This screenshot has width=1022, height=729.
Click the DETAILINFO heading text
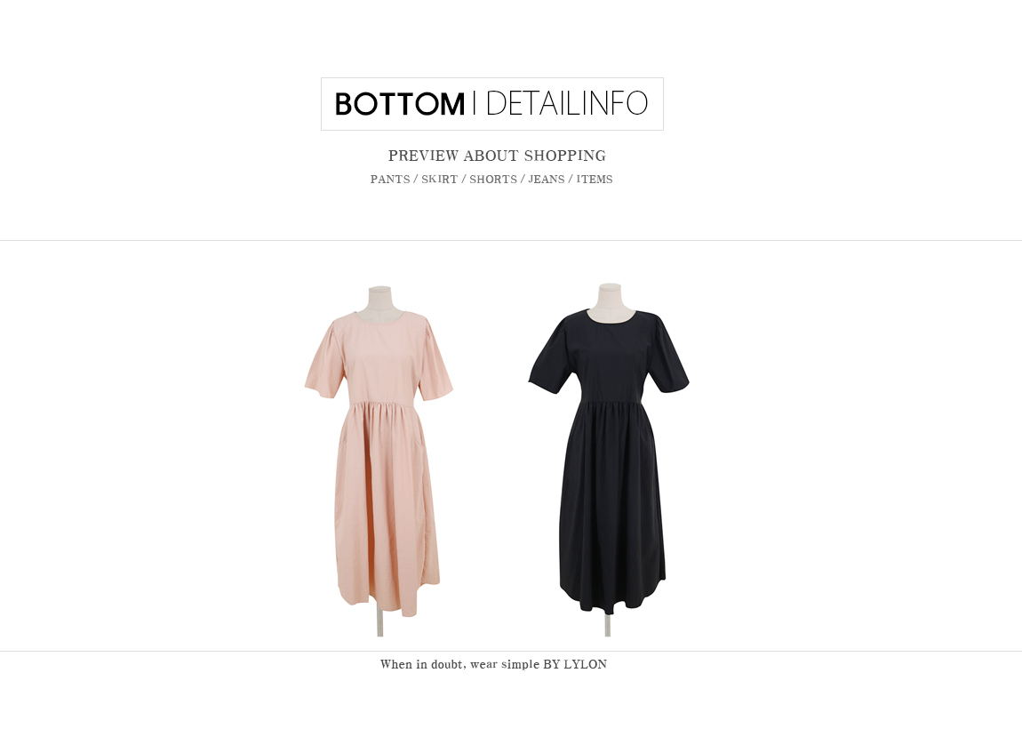567,103
